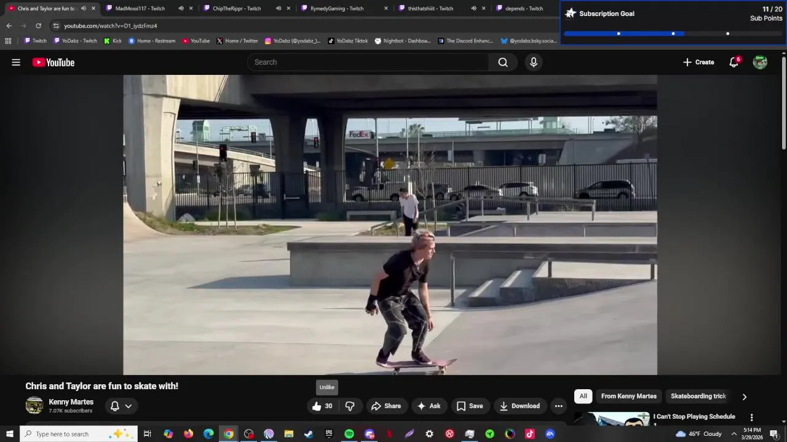Open the YoDabz - Twitch bookmark

[x=75, y=41]
